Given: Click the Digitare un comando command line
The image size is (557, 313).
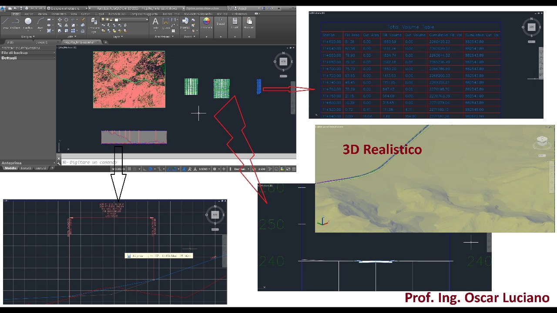Looking at the screenshot, I should pos(178,162).
